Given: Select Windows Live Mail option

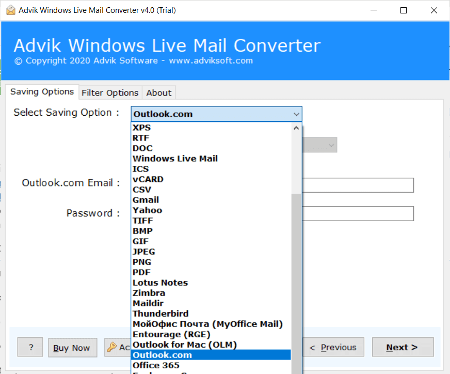Looking at the screenshot, I should [x=211, y=159].
